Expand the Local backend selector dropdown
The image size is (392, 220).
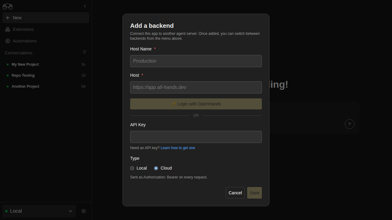(39, 211)
